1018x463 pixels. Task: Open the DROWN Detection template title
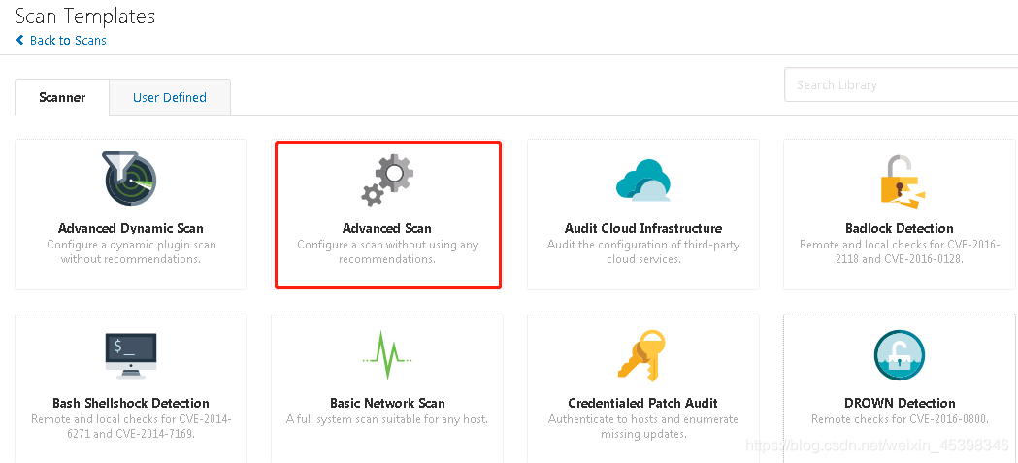[900, 403]
